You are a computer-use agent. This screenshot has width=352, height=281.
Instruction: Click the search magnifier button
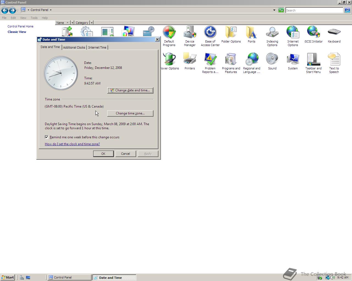click(x=347, y=10)
